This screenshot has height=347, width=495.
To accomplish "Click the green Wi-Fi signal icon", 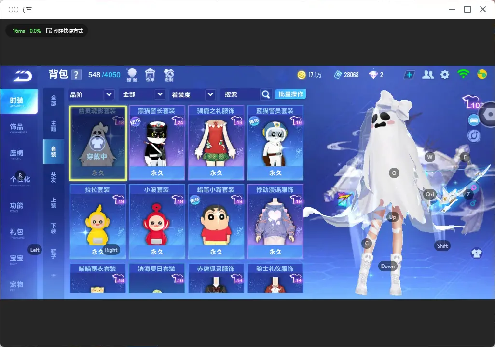I will coord(463,74).
